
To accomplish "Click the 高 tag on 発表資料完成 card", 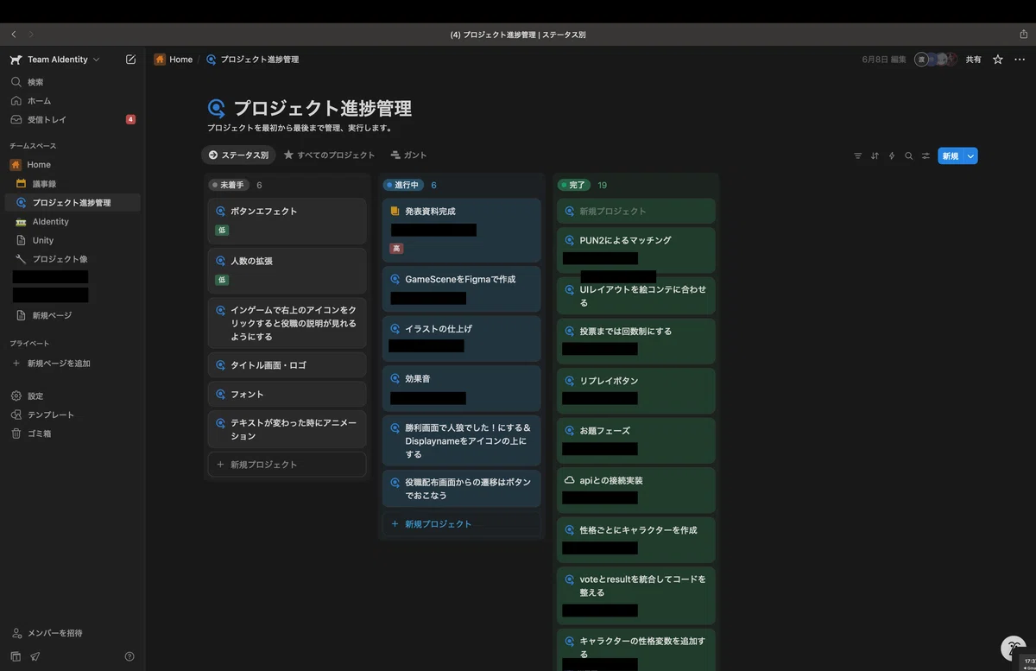I will pos(396,249).
